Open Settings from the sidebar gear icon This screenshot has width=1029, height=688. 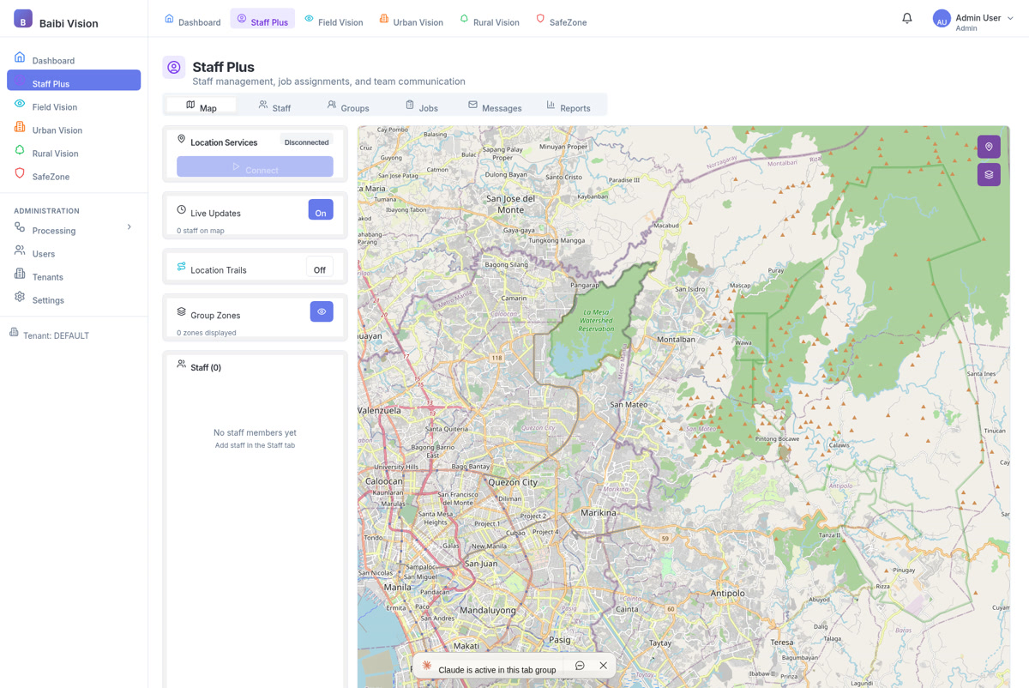click(19, 299)
